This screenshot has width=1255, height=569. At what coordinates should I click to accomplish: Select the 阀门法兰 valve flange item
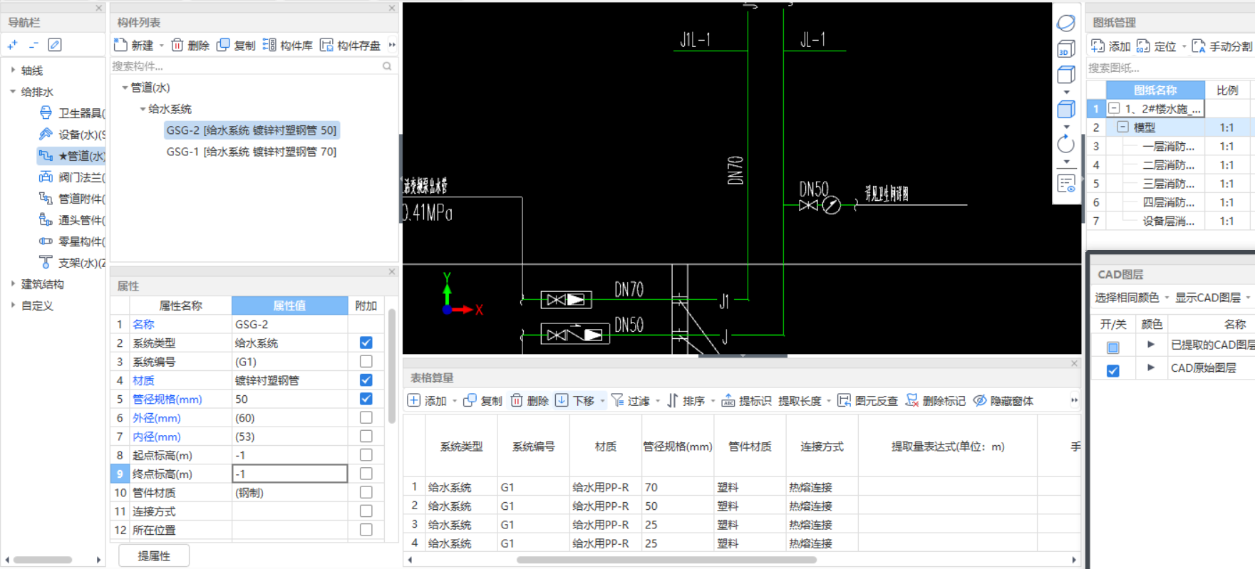[x=73, y=177]
